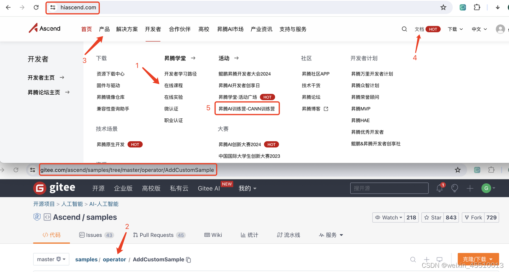Reload the hiascend.com page
Screen dimensions: 509x272
click(x=36, y=7)
